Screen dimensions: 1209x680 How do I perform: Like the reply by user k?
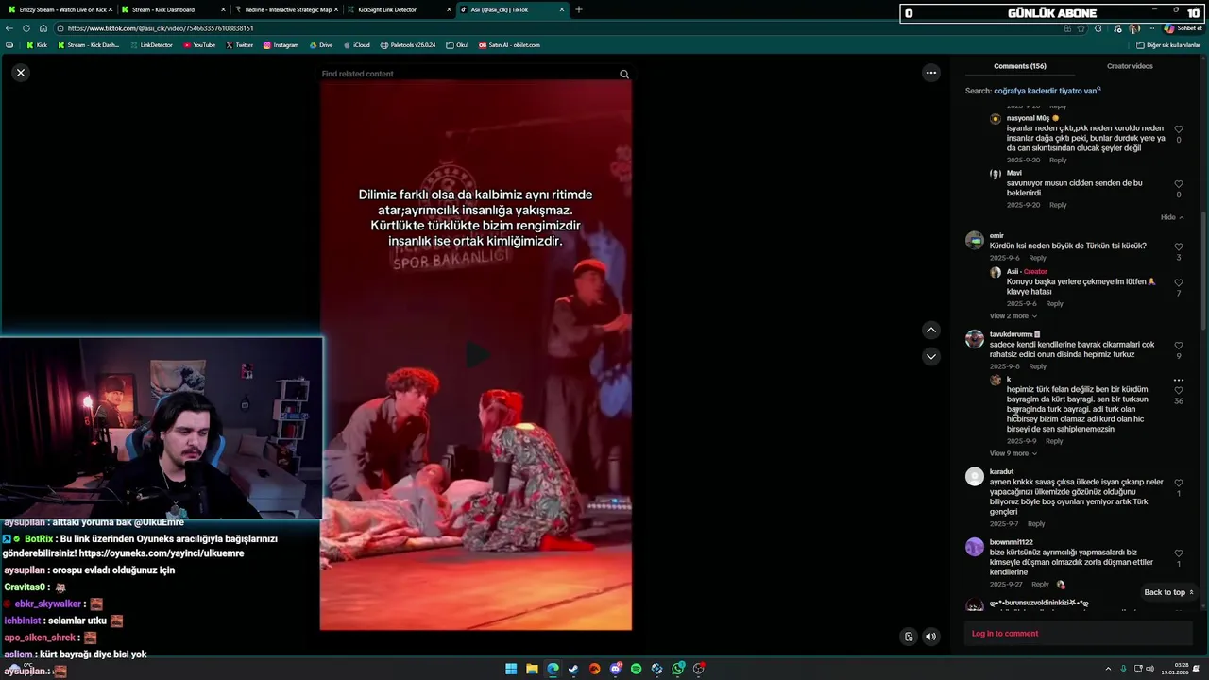pos(1178,391)
